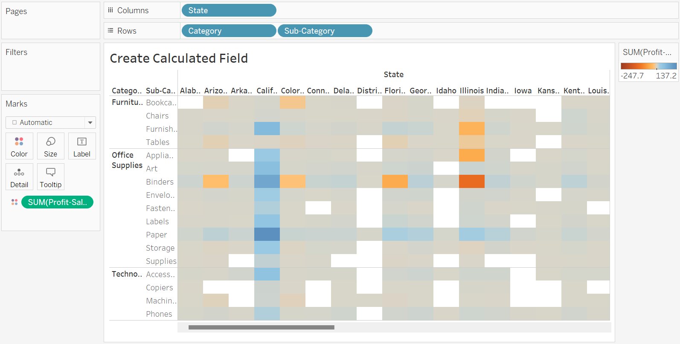Screen dimensions: 680x344
Task: Click the Illinois column header
Action: tap(471, 90)
